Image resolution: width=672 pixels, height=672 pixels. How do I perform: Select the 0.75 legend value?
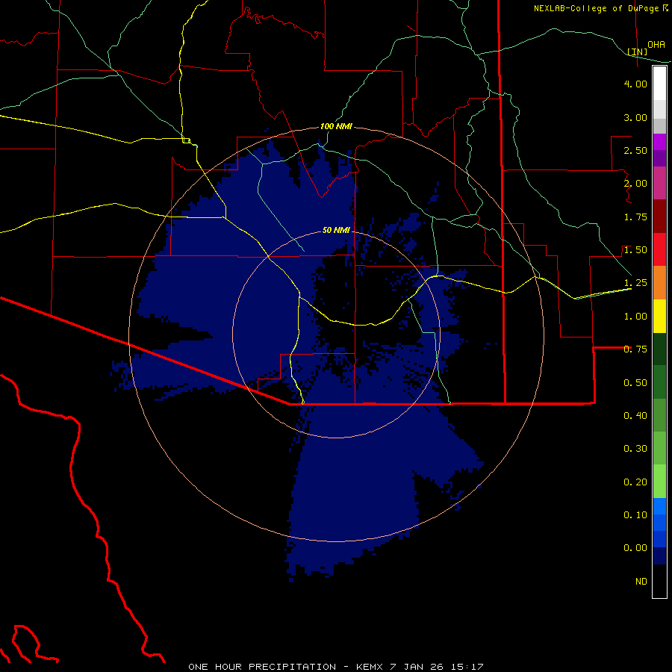pos(635,349)
